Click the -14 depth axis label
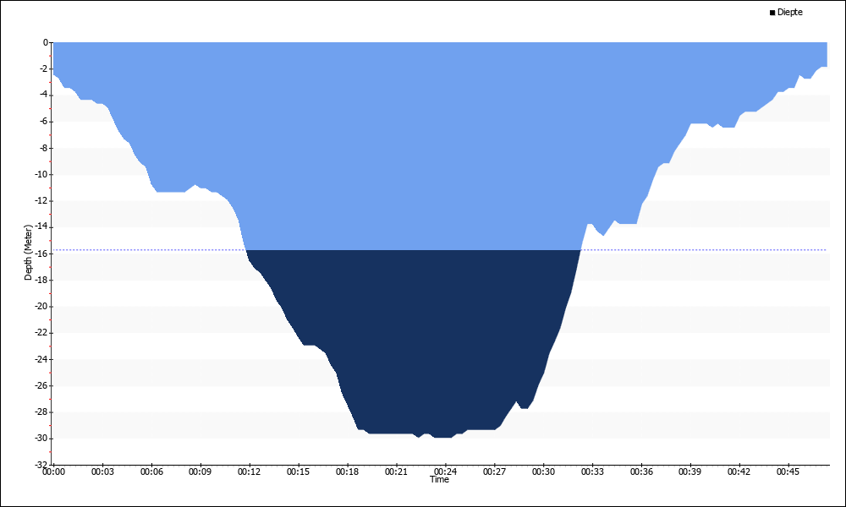The height and width of the screenshot is (507, 846). point(42,226)
